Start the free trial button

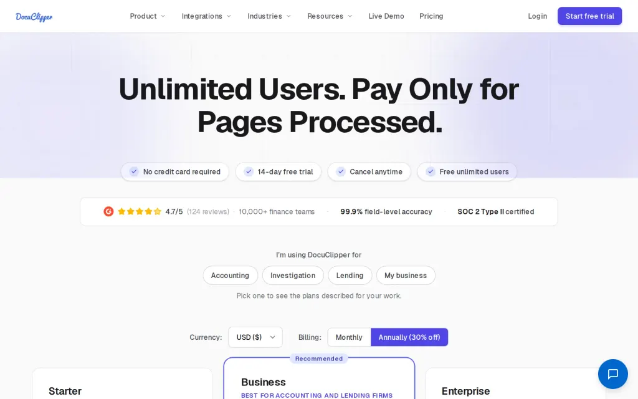(x=589, y=16)
